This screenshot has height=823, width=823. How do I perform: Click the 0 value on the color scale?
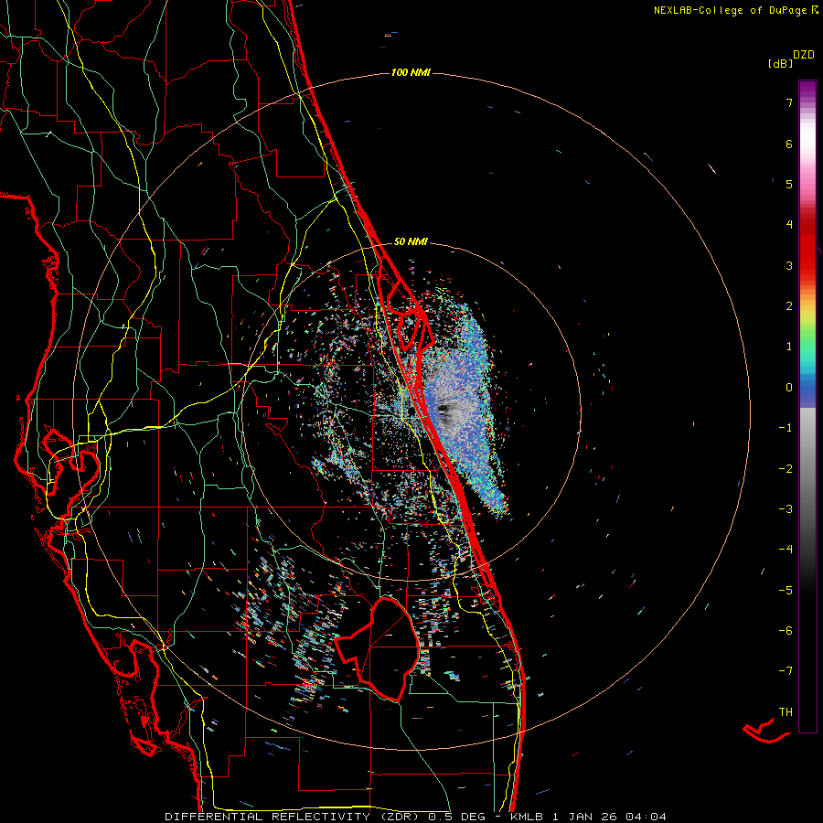[x=789, y=388]
